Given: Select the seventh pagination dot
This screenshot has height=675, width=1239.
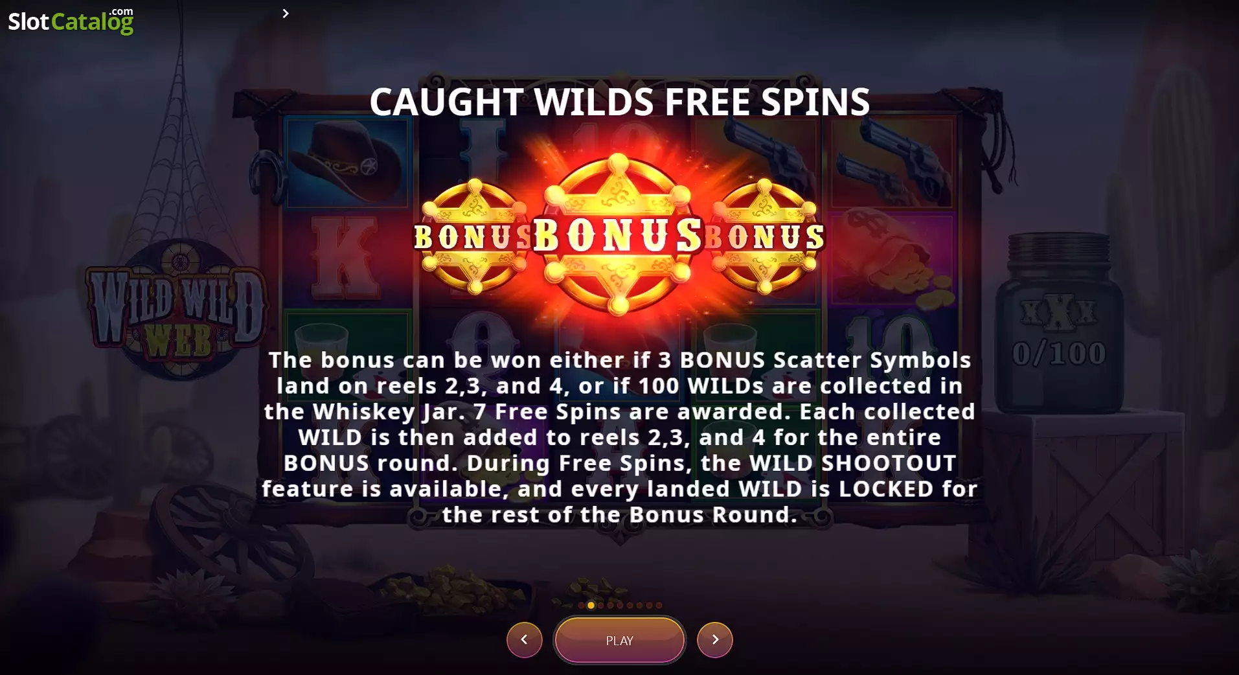Looking at the screenshot, I should [639, 605].
